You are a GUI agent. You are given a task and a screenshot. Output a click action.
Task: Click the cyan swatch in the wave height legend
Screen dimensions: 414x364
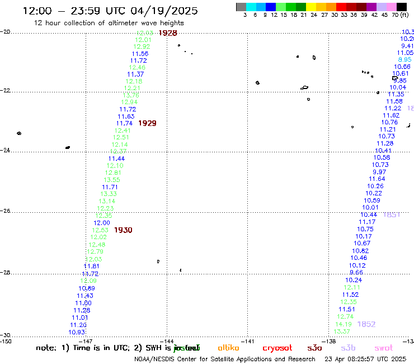tap(251, 7)
